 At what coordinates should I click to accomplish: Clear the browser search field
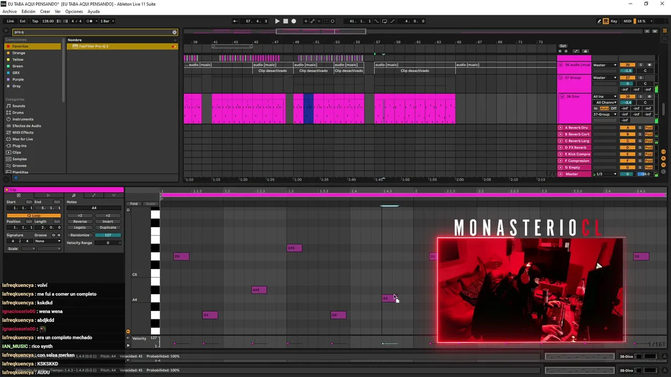pyautogui.click(x=175, y=32)
